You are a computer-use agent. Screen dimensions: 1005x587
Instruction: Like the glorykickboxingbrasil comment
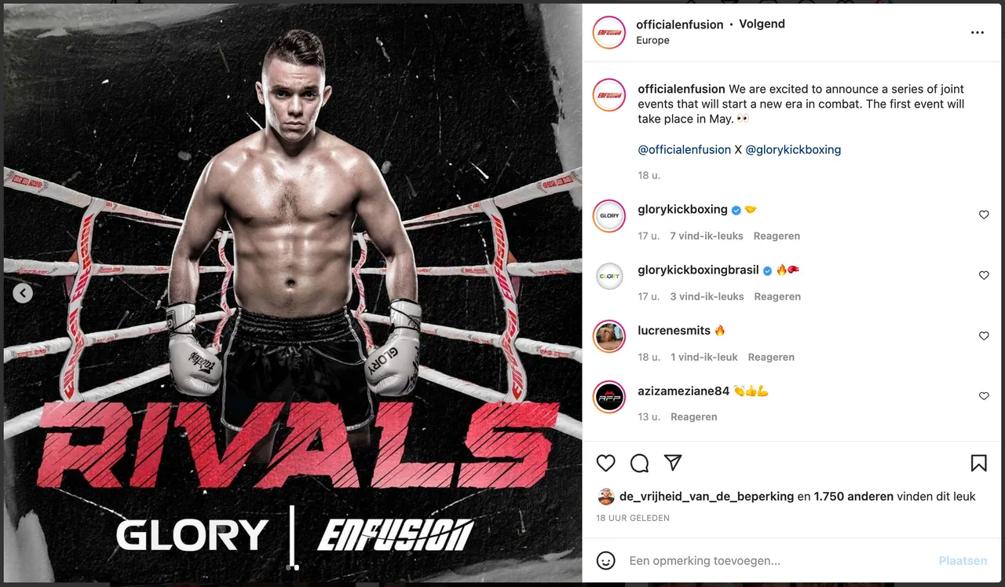(984, 275)
